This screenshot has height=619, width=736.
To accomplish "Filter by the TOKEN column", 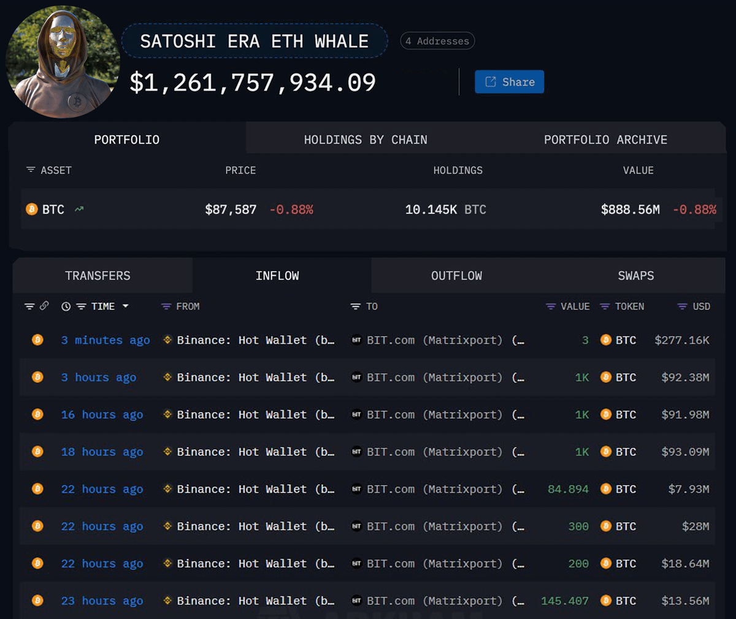I will [x=605, y=306].
